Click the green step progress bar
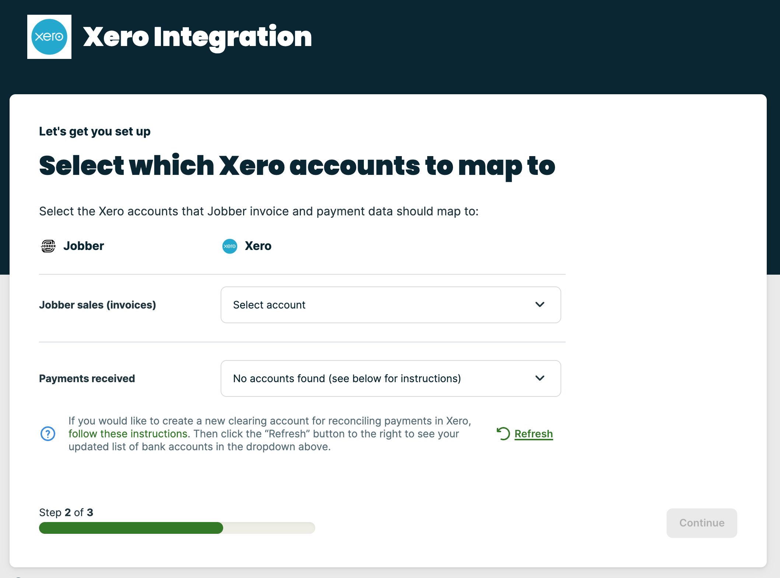The width and height of the screenshot is (780, 578). click(x=131, y=528)
